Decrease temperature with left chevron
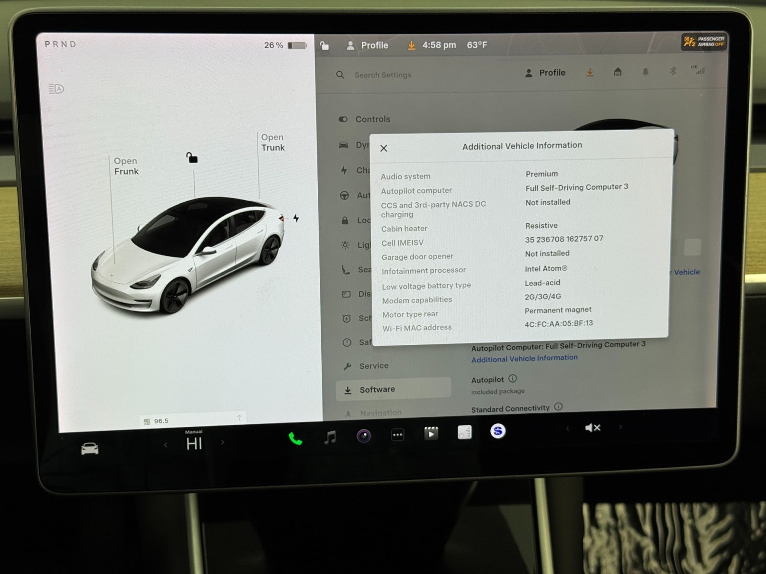Image resolution: width=766 pixels, height=574 pixels. (166, 445)
